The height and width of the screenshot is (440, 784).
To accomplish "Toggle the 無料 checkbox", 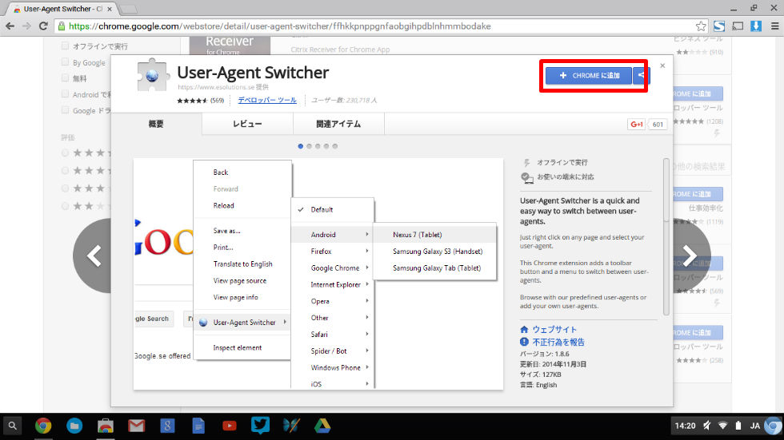I will click(x=65, y=77).
